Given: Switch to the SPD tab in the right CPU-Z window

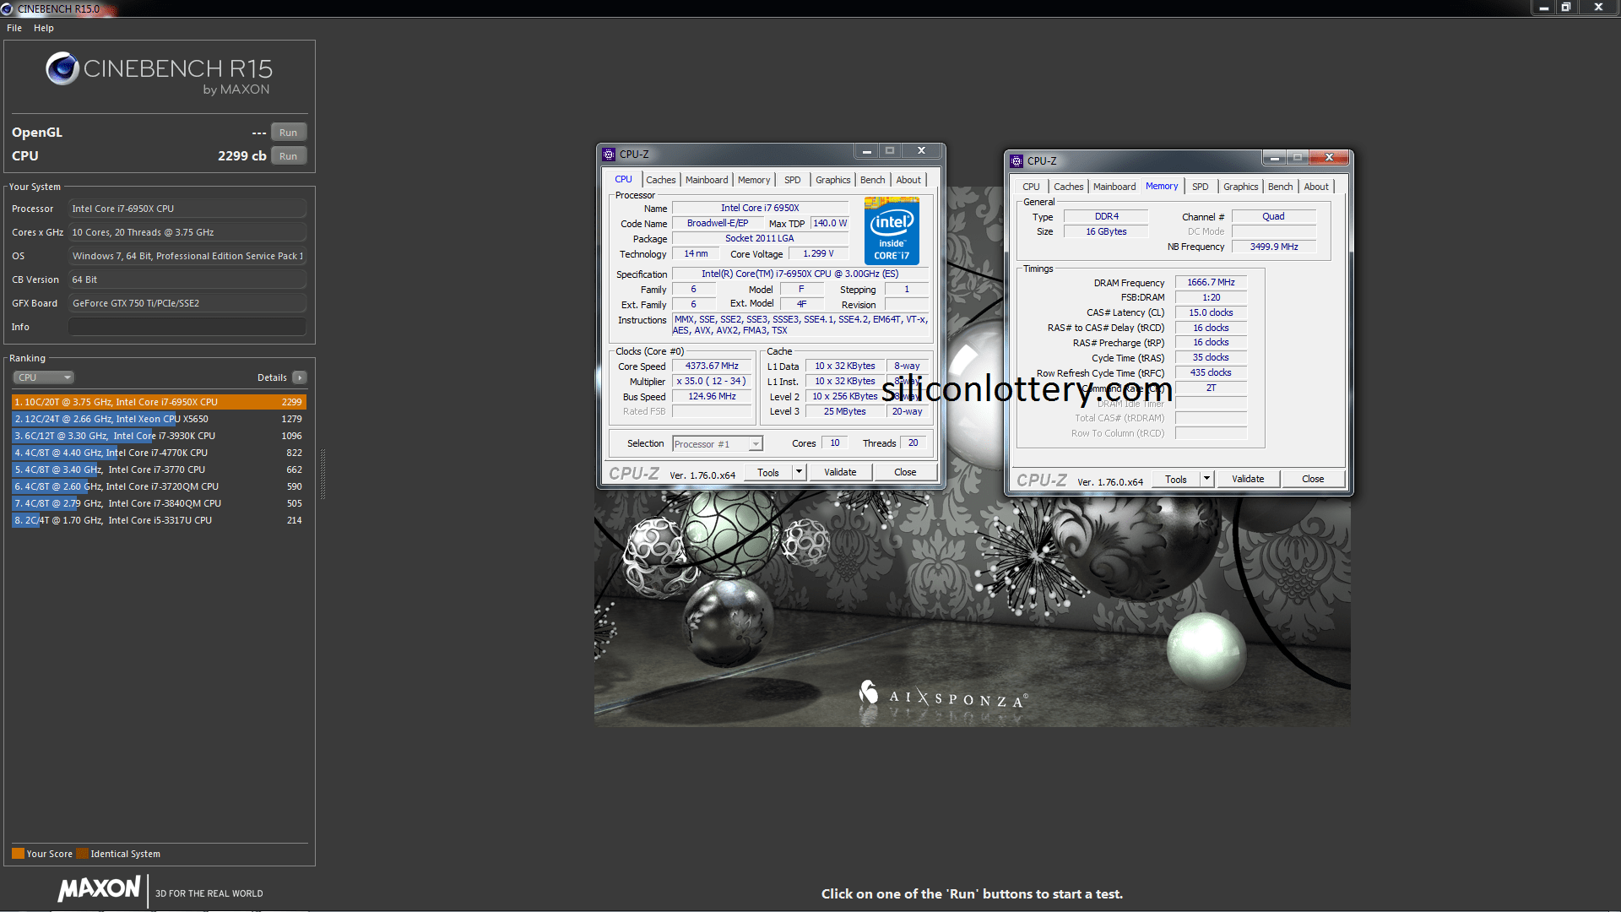Looking at the screenshot, I should click(1200, 187).
